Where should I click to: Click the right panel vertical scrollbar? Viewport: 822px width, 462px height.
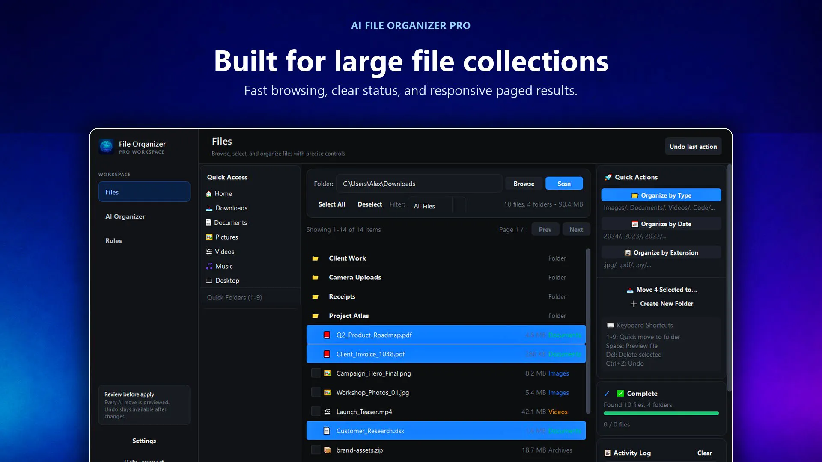click(x=729, y=278)
